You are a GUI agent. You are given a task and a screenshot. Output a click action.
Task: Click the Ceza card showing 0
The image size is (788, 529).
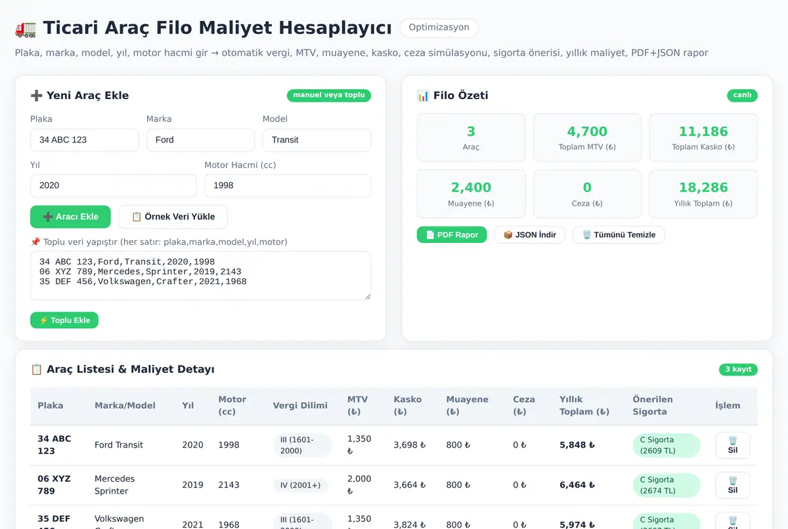click(x=587, y=194)
